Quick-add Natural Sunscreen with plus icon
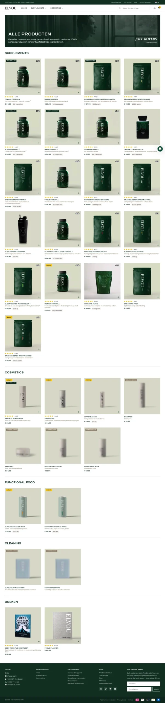Screen dimensions: 165x703 (39, 412)
